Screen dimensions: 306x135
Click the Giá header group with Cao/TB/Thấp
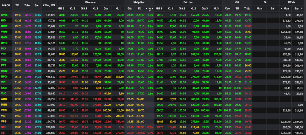pos(237,2)
